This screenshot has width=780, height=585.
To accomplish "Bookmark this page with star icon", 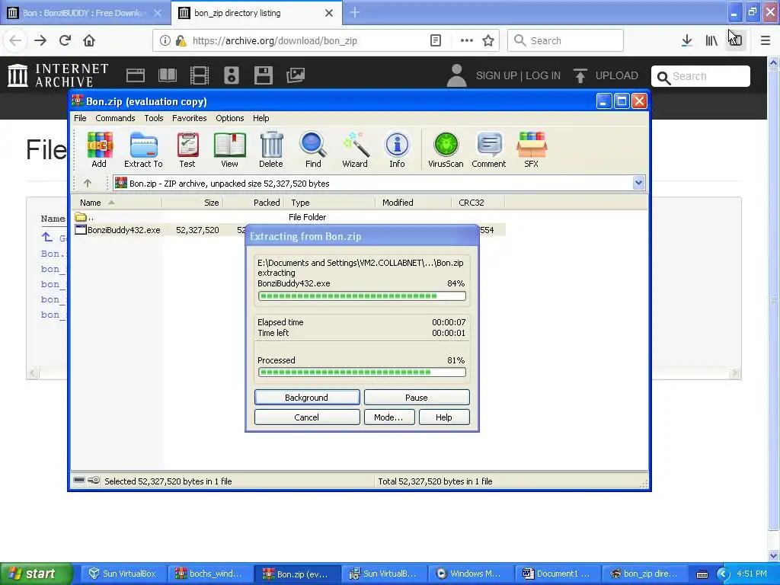I will click(x=488, y=41).
